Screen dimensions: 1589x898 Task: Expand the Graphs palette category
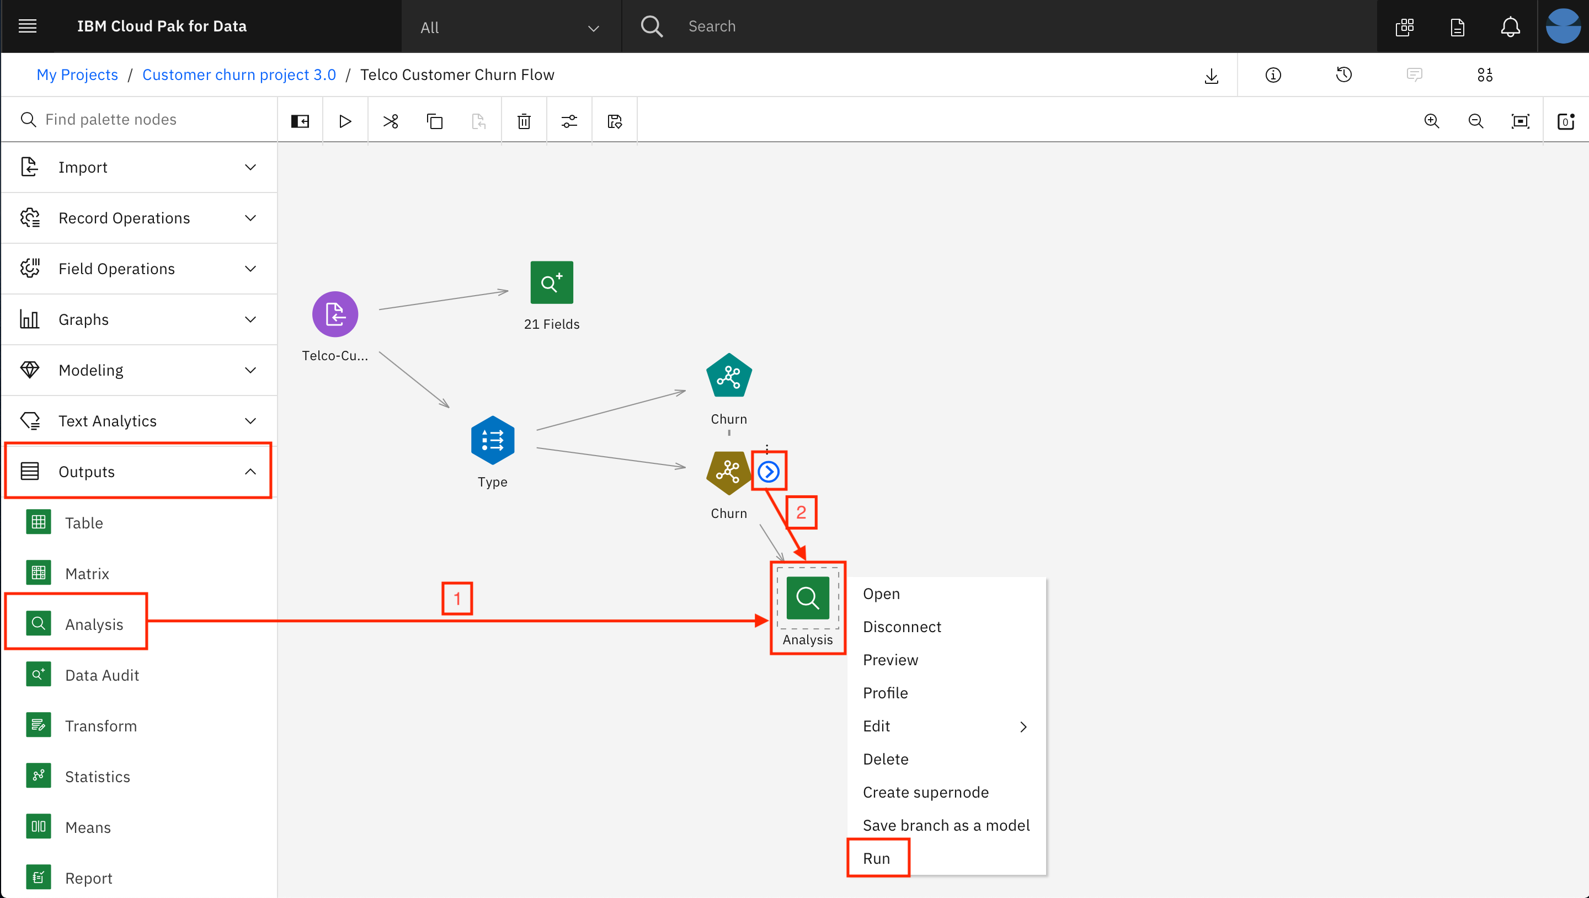pos(139,319)
